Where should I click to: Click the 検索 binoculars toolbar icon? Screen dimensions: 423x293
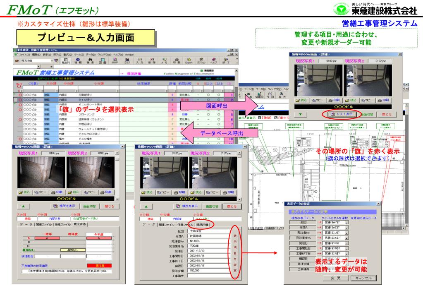pos(90,60)
